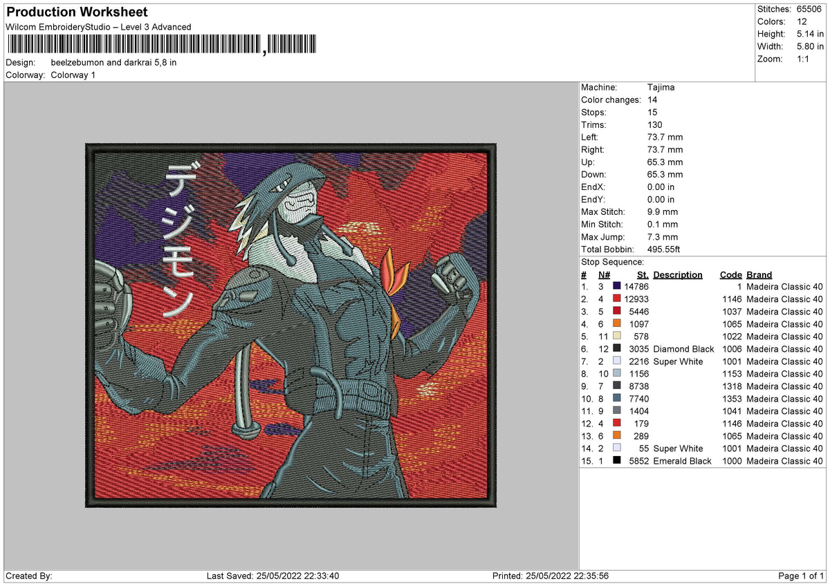The height and width of the screenshot is (586, 830).
Task: Click the 'Code' column header
Action: 730,274
